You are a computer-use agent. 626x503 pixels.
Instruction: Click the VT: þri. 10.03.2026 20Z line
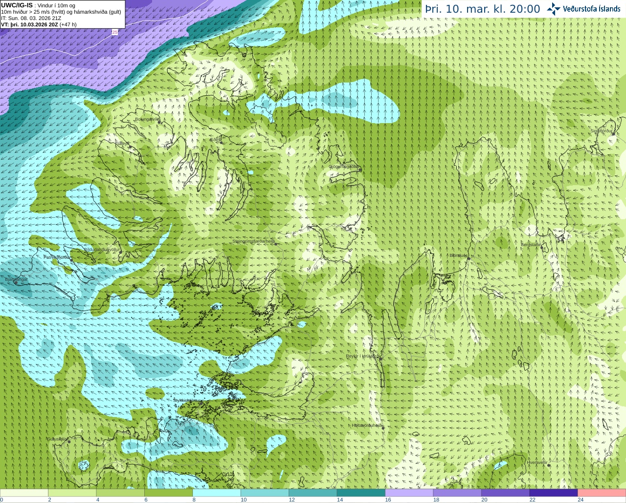(x=39, y=24)
